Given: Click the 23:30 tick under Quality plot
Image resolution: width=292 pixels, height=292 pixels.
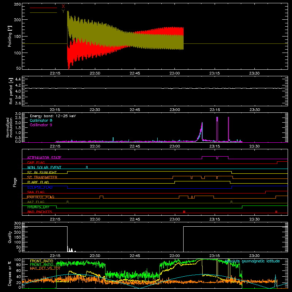Looking at the screenshot, I should coord(254,256).
